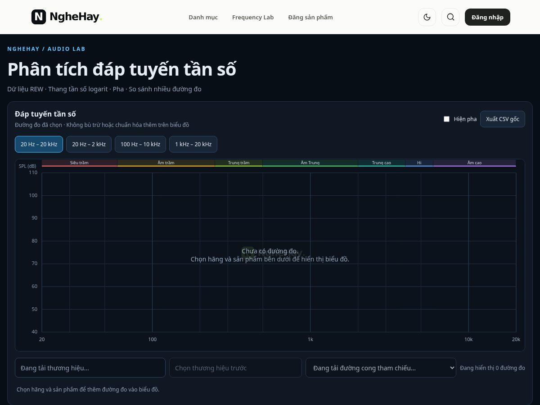Open the reference curve dropdown
Image resolution: width=540 pixels, height=405 pixels.
point(381,368)
